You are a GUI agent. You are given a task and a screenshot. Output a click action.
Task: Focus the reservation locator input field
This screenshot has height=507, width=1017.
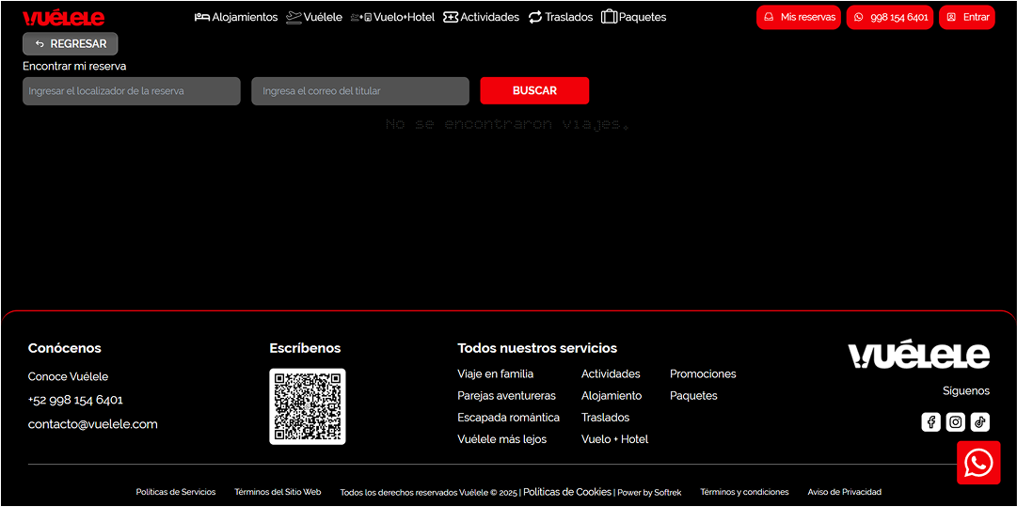132,91
